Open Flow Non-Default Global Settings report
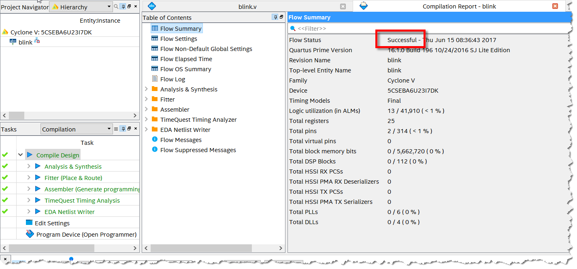The image size is (577, 269). click(x=206, y=49)
